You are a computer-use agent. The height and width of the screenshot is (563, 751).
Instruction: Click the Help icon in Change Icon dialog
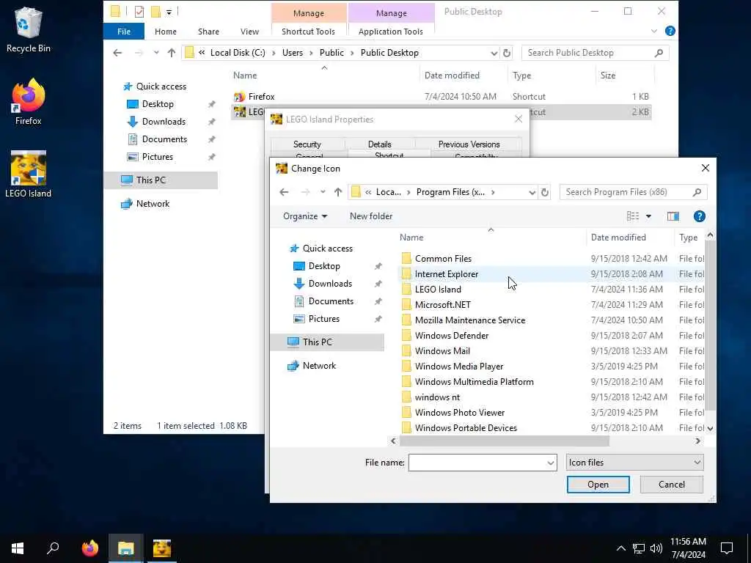click(699, 216)
